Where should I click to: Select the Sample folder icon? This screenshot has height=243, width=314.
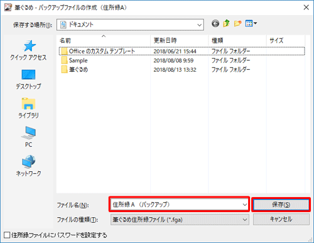(x=64, y=60)
